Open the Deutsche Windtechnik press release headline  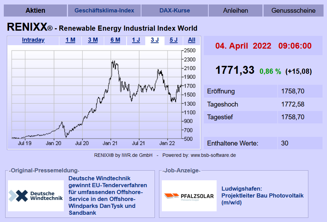coord(108,195)
